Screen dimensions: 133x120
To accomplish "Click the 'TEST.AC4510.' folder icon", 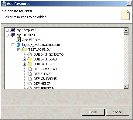I will [24, 50].
